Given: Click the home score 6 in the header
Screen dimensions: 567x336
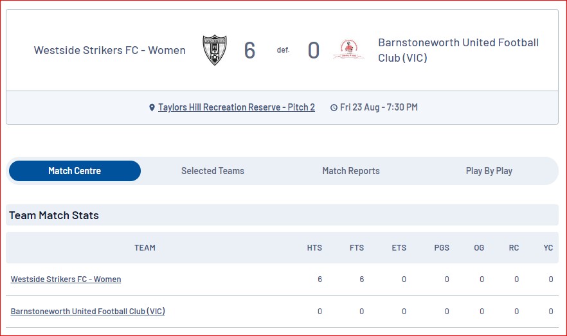Looking at the screenshot, I should [x=249, y=50].
